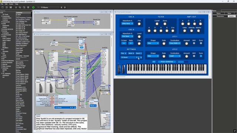Go to previous preset with toolbar left arrow
This screenshot has height=133, width=237.
(x=61, y=7)
